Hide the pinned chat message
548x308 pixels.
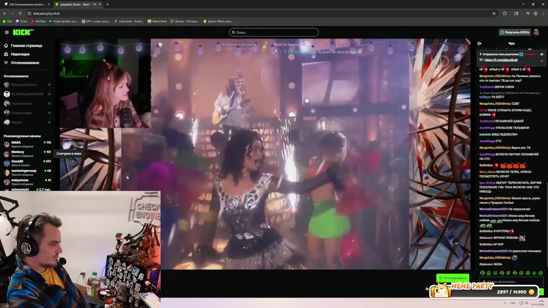point(542,54)
